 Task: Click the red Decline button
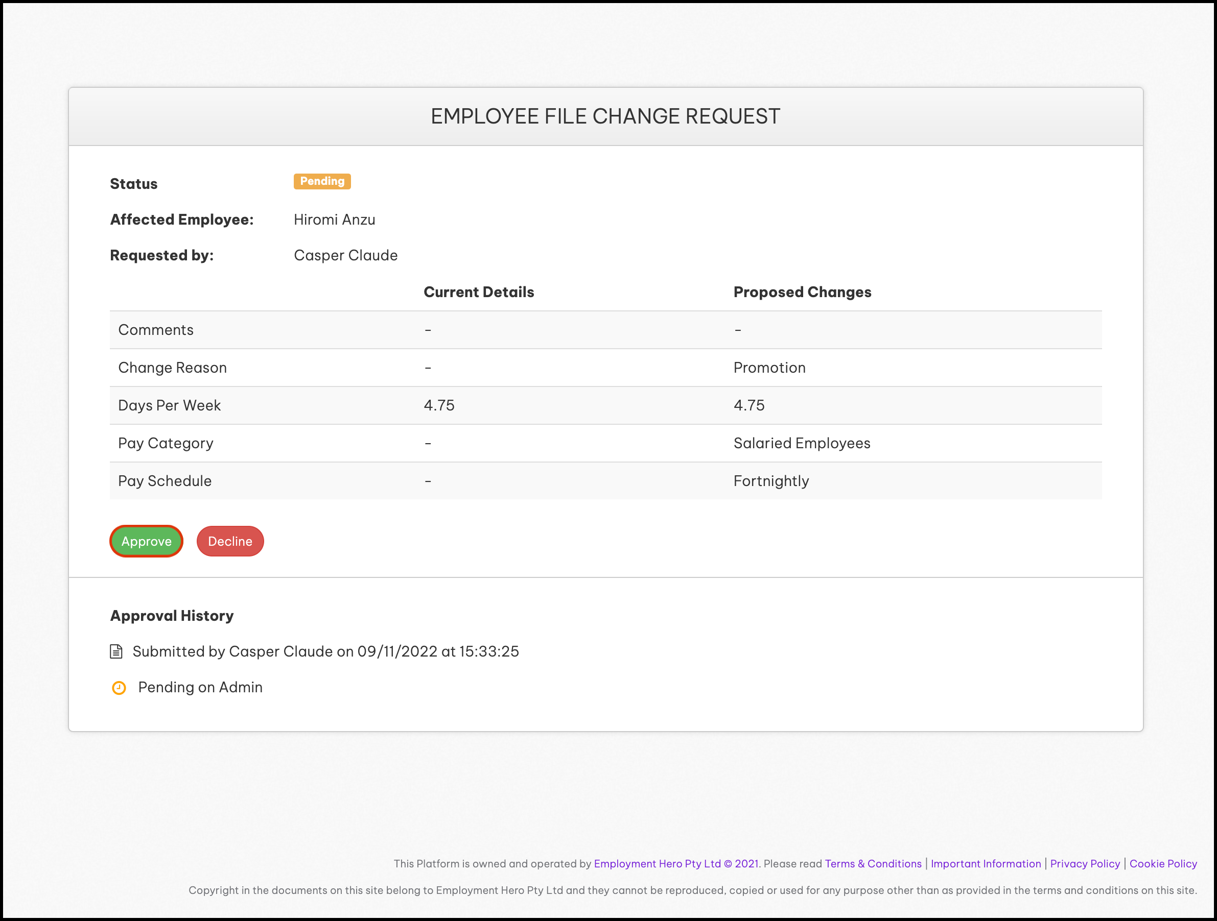[230, 541]
